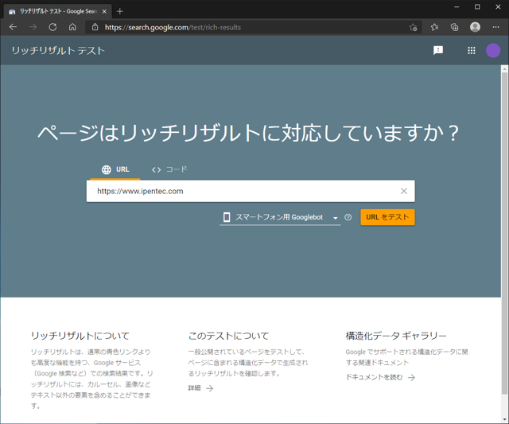509x424 pixels.
Task: Open the Google apps grid
Action: [x=472, y=50]
